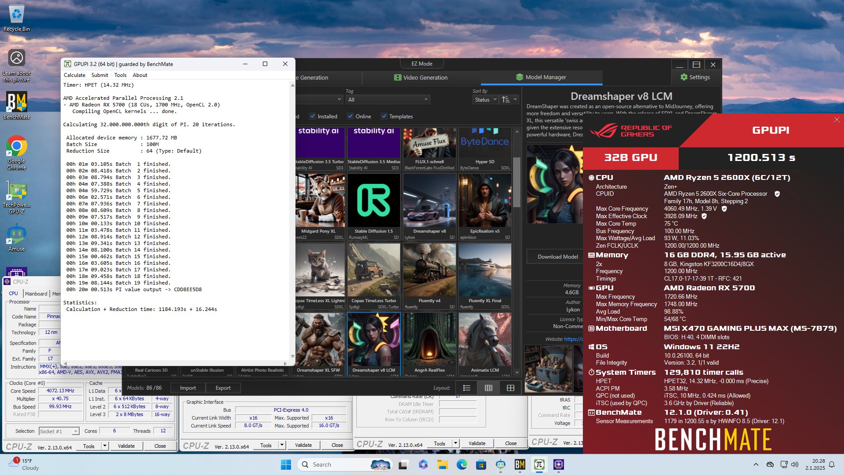Toggle the Templates filter checkbox
Image resolution: width=844 pixels, height=475 pixels.
click(384, 117)
